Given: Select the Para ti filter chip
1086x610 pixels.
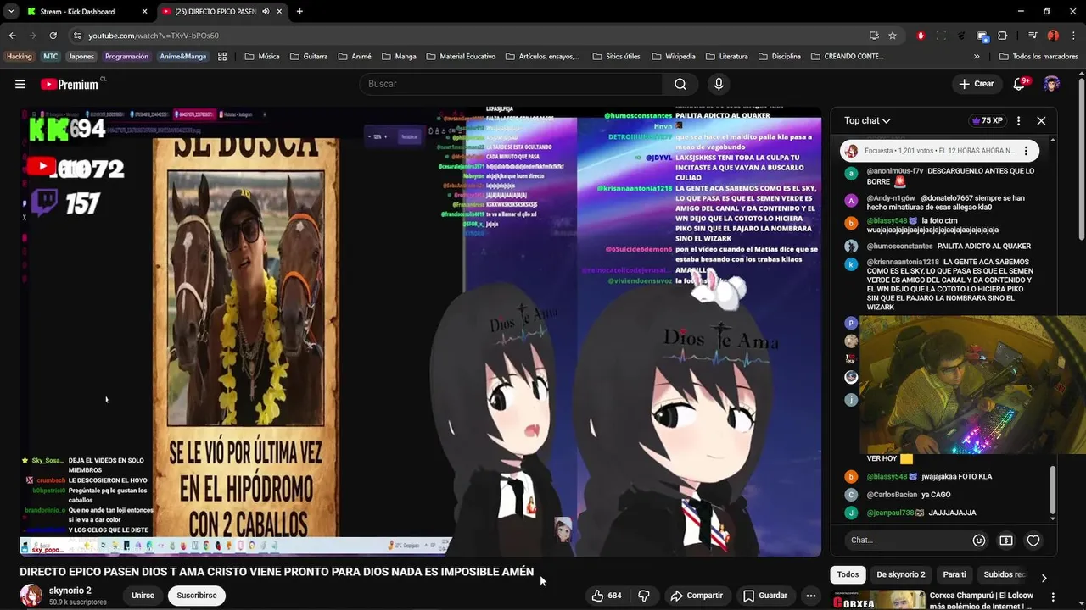Looking at the screenshot, I should 954,574.
